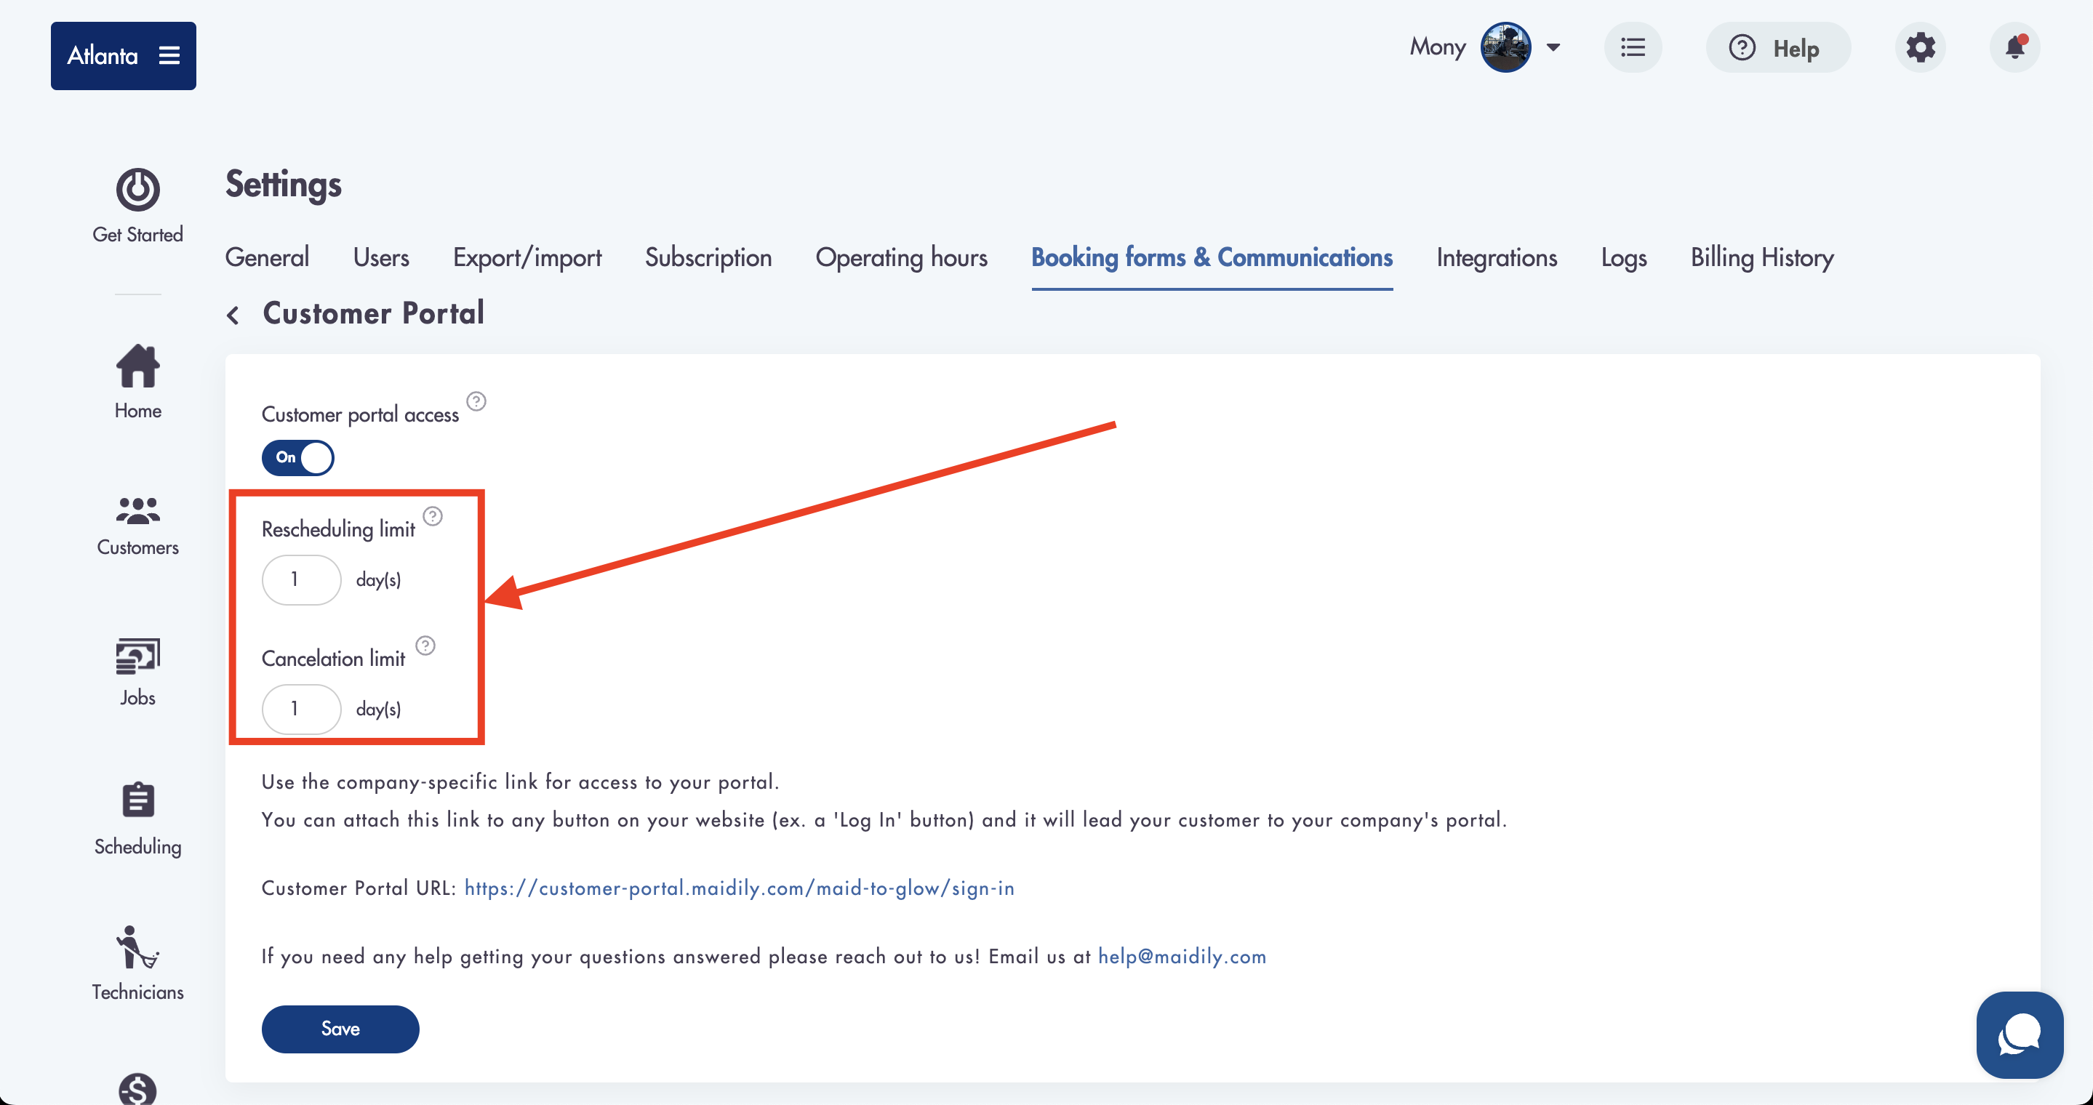The width and height of the screenshot is (2093, 1105).
Task: Open the Customer Portal URL link
Action: coord(740,888)
